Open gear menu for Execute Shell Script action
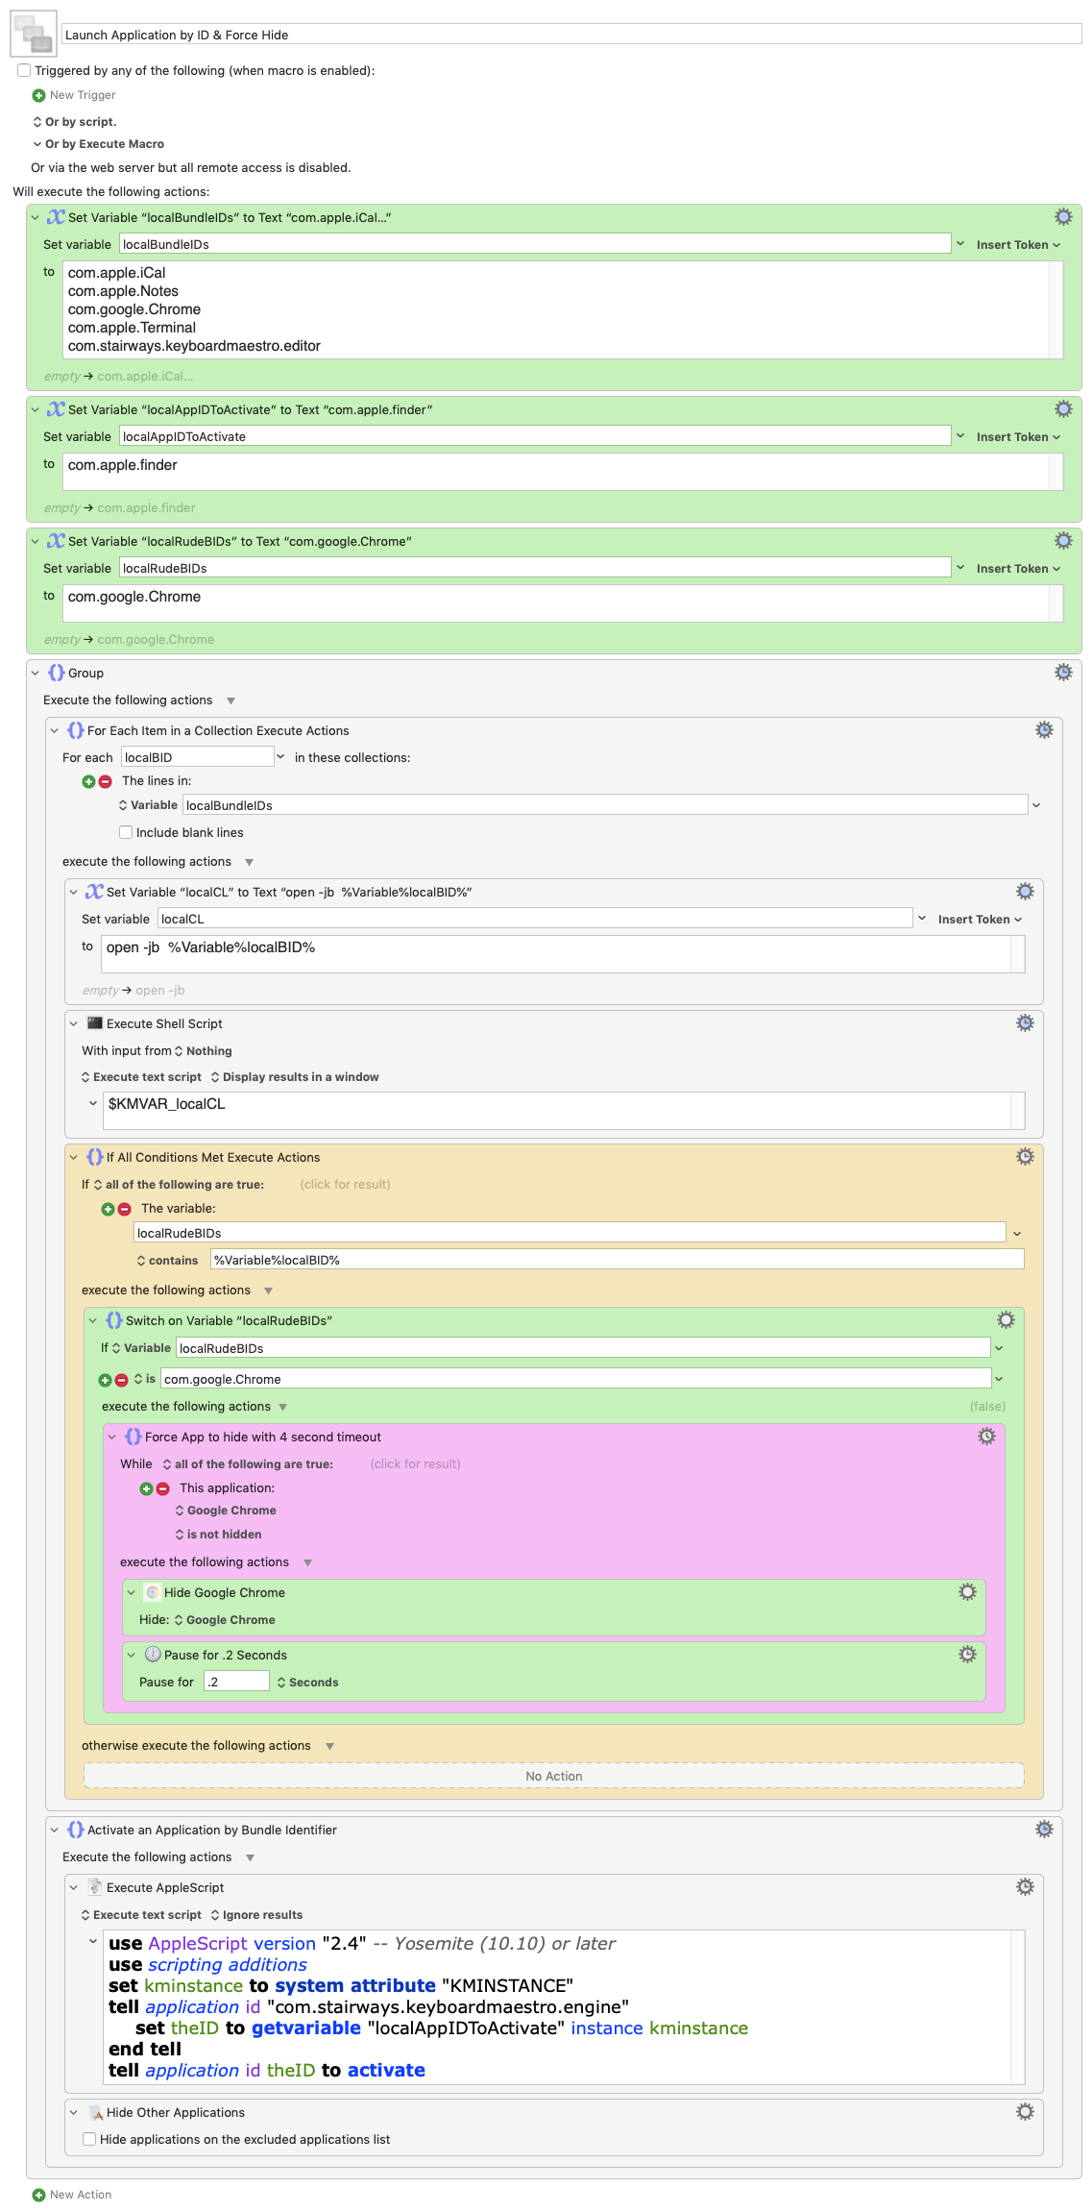 [x=1024, y=1023]
